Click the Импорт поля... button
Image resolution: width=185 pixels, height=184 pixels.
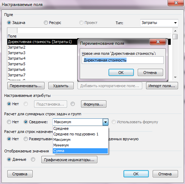[x=162, y=86]
